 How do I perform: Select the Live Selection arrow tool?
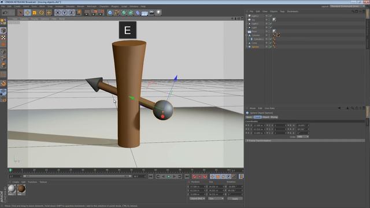[21, 12]
